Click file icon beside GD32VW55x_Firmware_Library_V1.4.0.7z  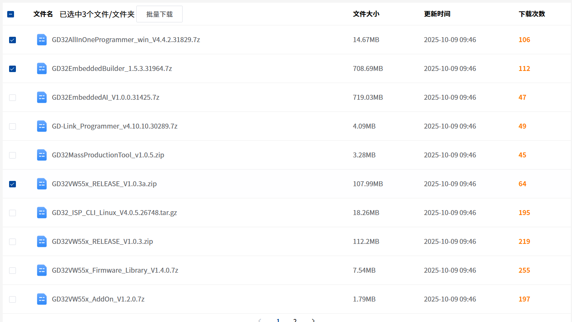[42, 270]
